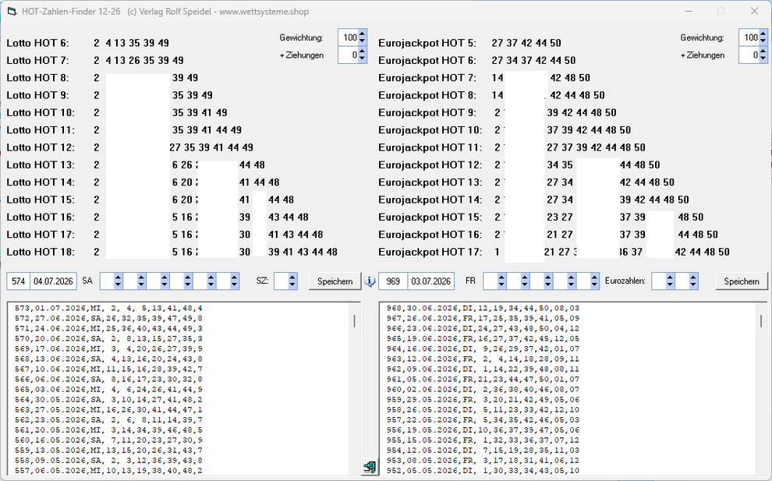Increase the Lotto +Ziehungen value
This screenshot has height=481, width=772.
tap(363, 51)
